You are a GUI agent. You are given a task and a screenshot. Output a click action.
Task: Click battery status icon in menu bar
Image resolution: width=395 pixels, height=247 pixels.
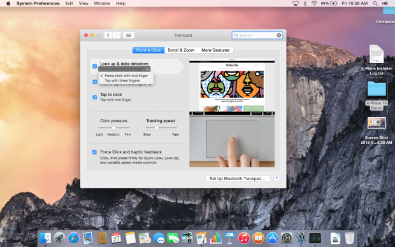[329, 4]
